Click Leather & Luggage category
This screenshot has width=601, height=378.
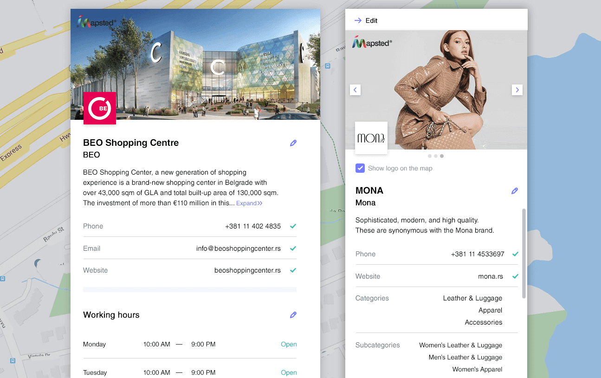[472, 298]
